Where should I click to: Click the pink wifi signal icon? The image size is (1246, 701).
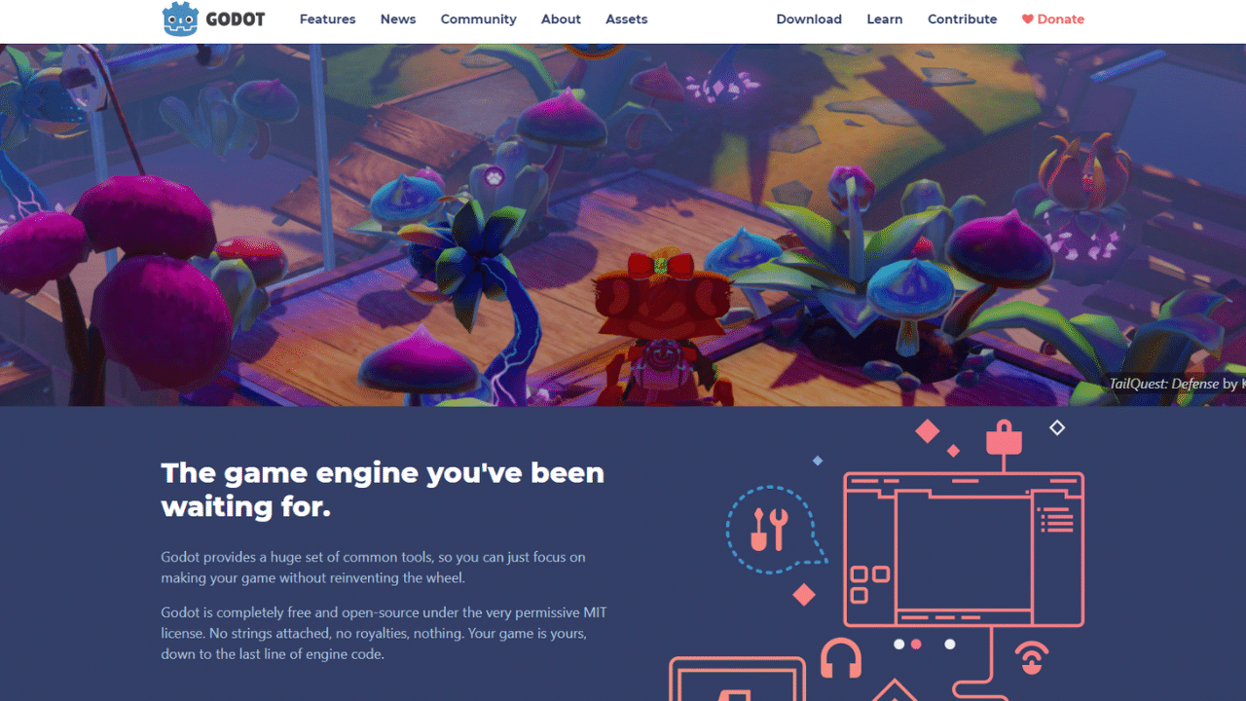point(1032,658)
